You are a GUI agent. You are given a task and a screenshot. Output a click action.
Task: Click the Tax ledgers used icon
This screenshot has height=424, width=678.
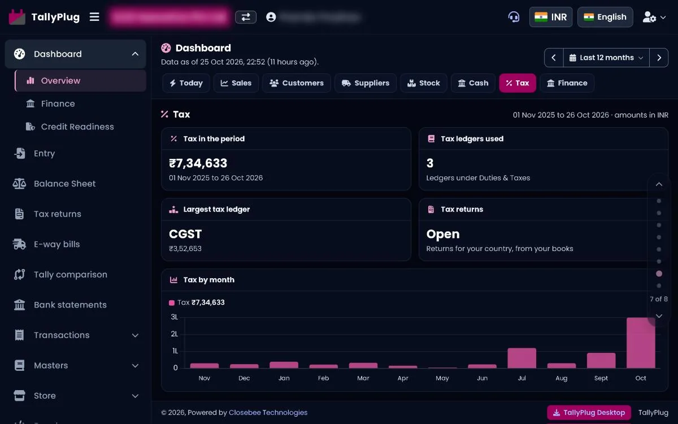(431, 139)
